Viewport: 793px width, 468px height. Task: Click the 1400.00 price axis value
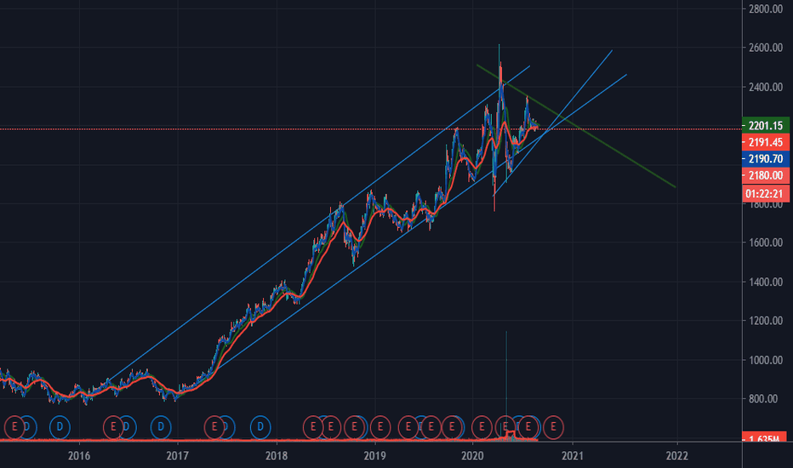click(766, 282)
